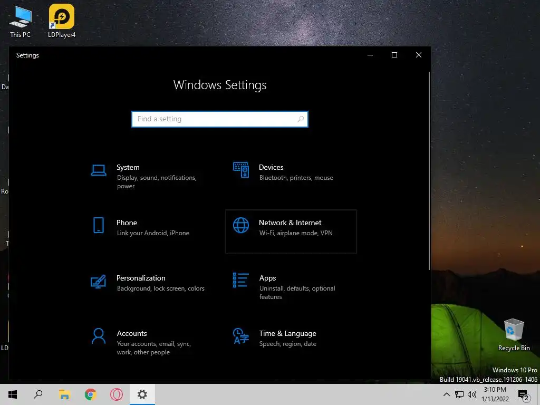540x405 pixels.
Task: Open the System laptop icon
Action: tap(99, 170)
